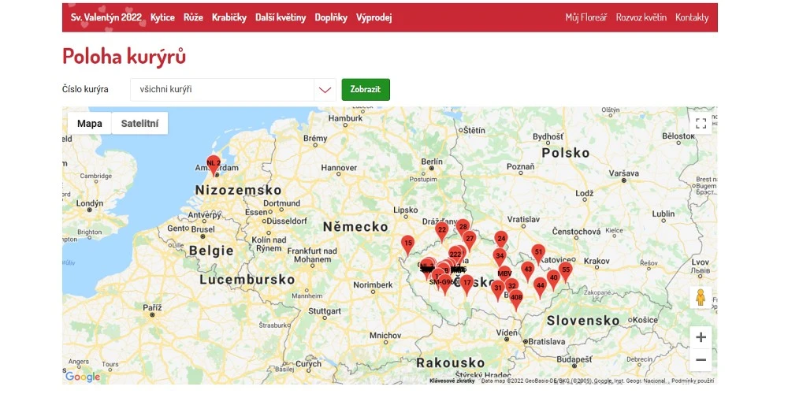Viewport: 788px width, 394px height.
Task: Zoom out on the map
Action: 700,360
